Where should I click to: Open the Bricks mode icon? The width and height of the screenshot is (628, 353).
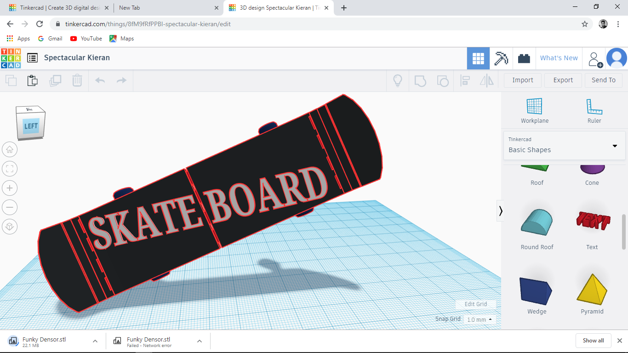tap(524, 58)
